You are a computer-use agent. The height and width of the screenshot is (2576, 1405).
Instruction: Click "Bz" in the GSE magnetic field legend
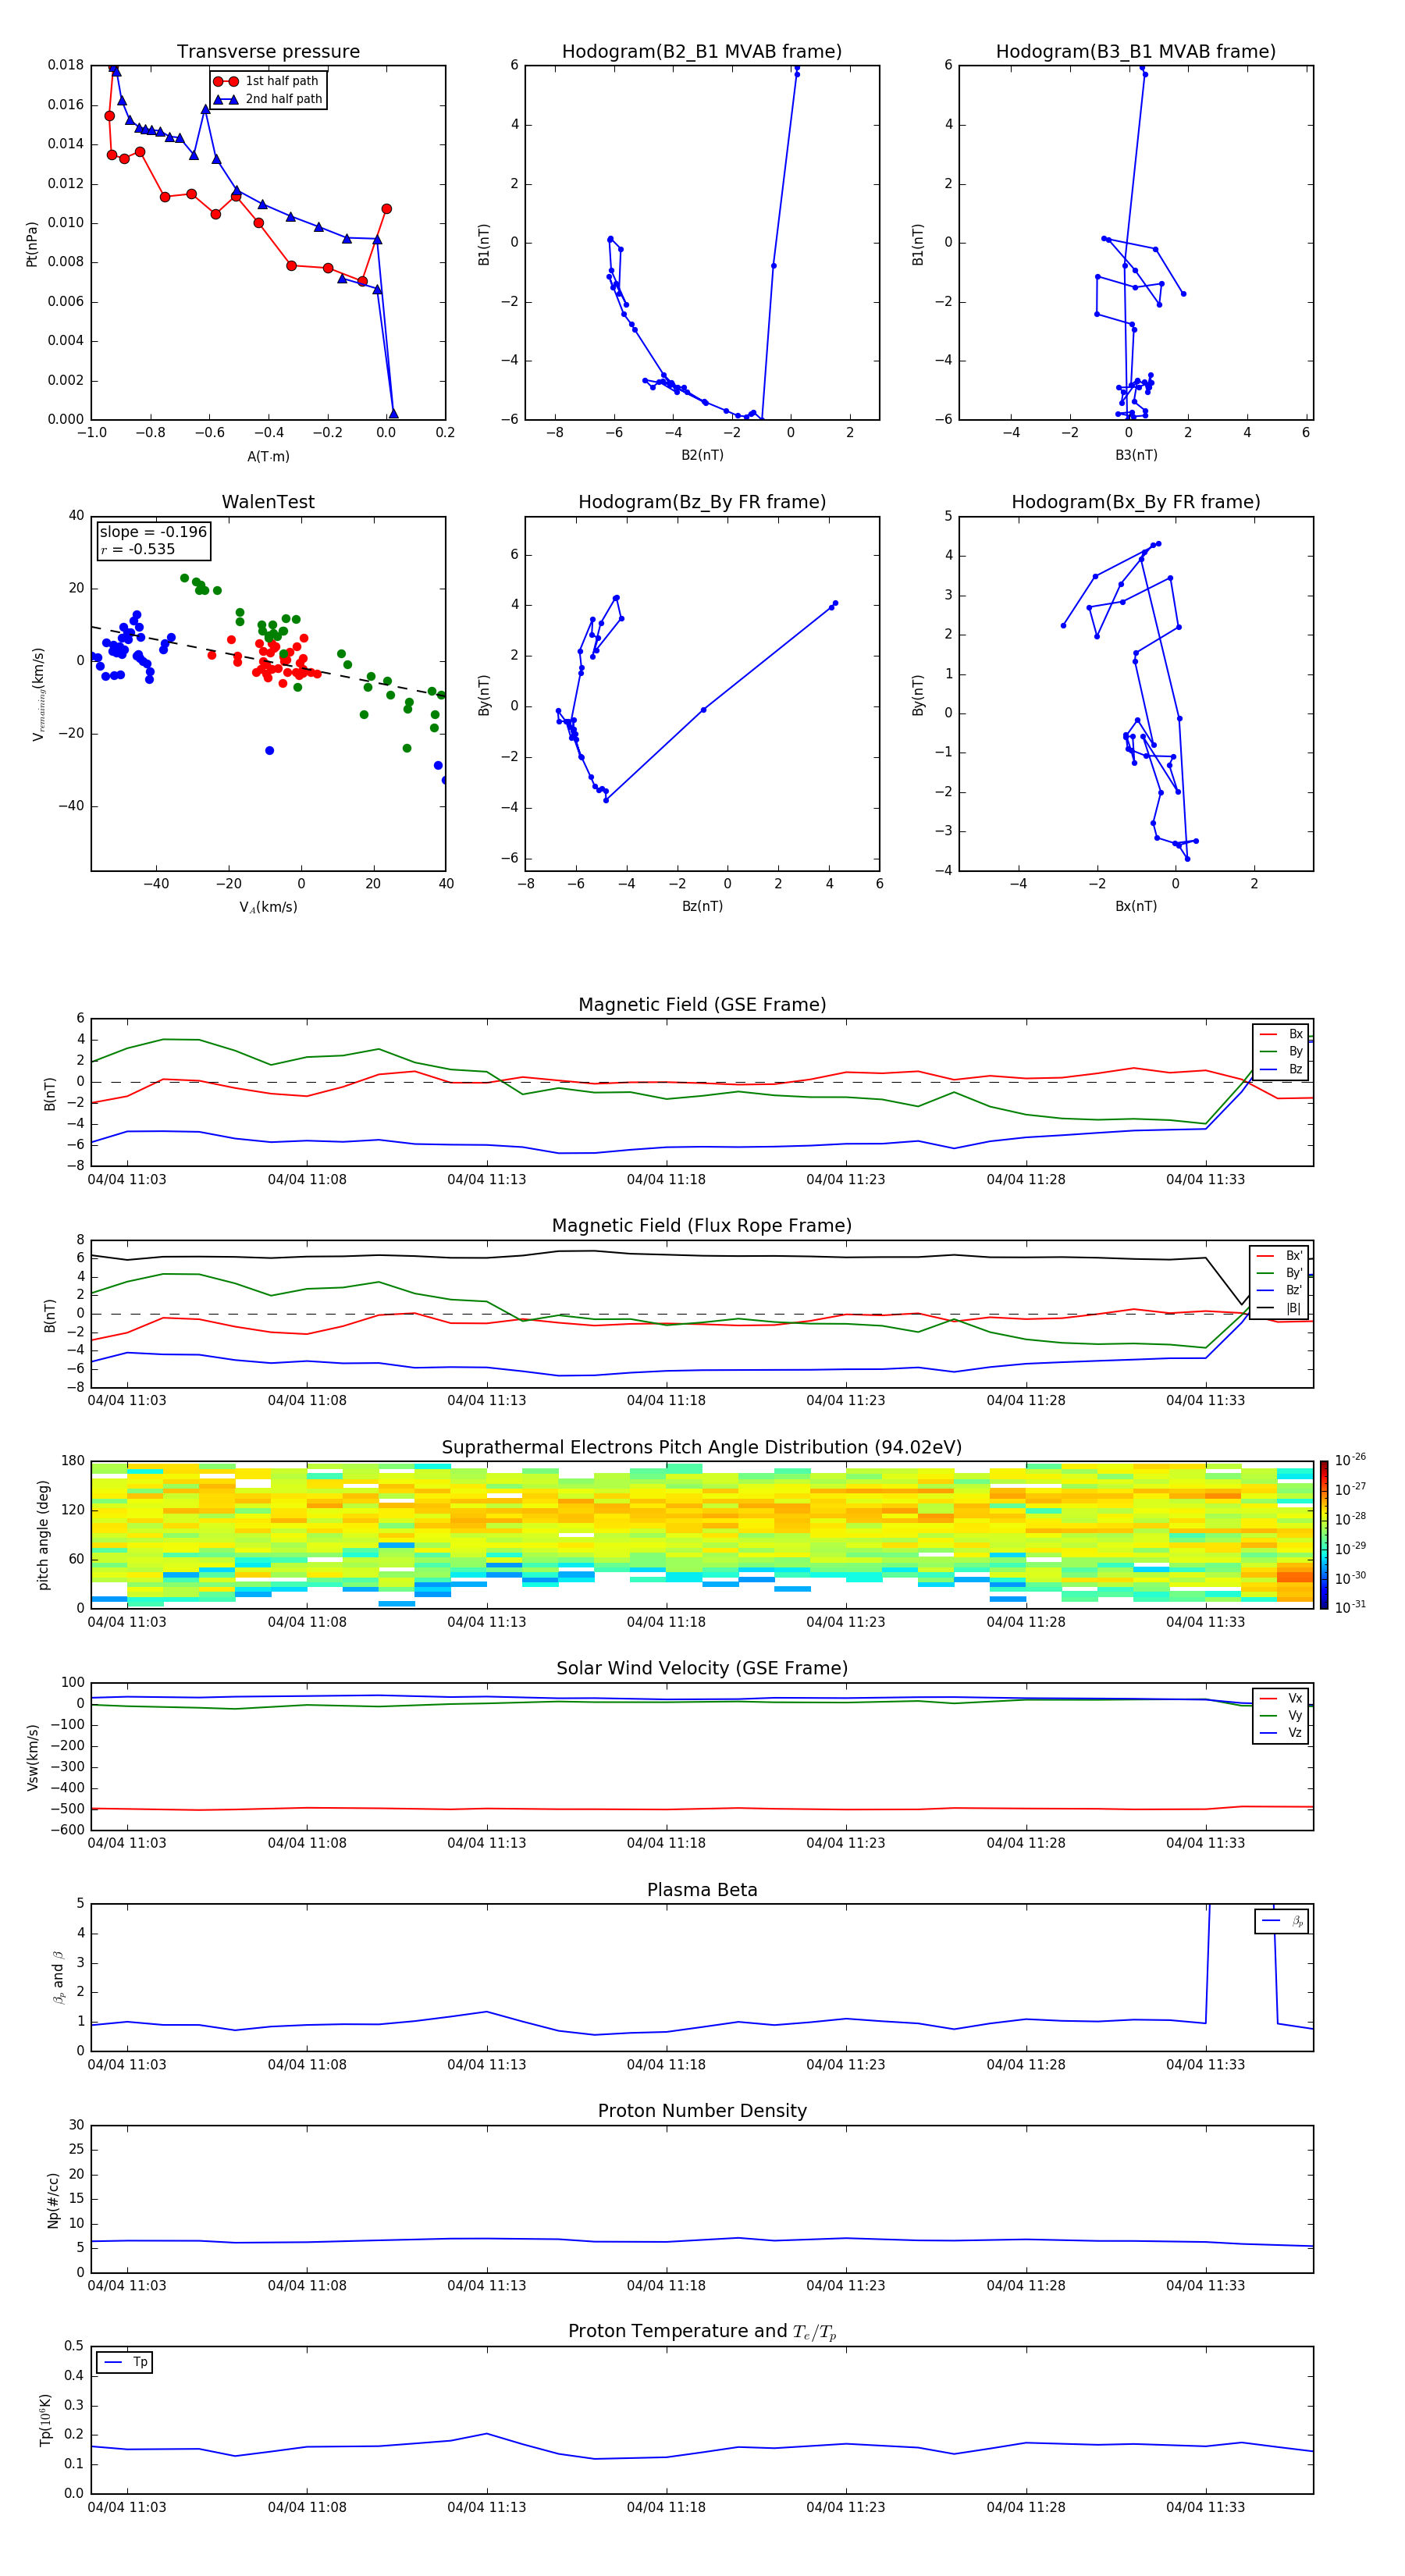click(1295, 1070)
